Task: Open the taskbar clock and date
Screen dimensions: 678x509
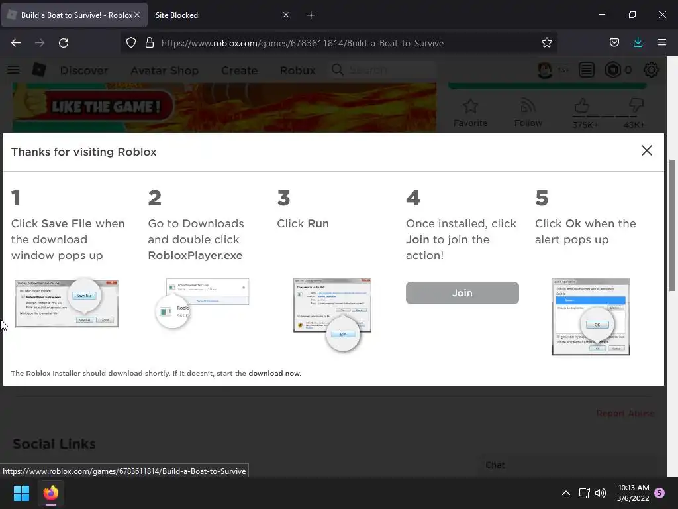Action: 633,493
